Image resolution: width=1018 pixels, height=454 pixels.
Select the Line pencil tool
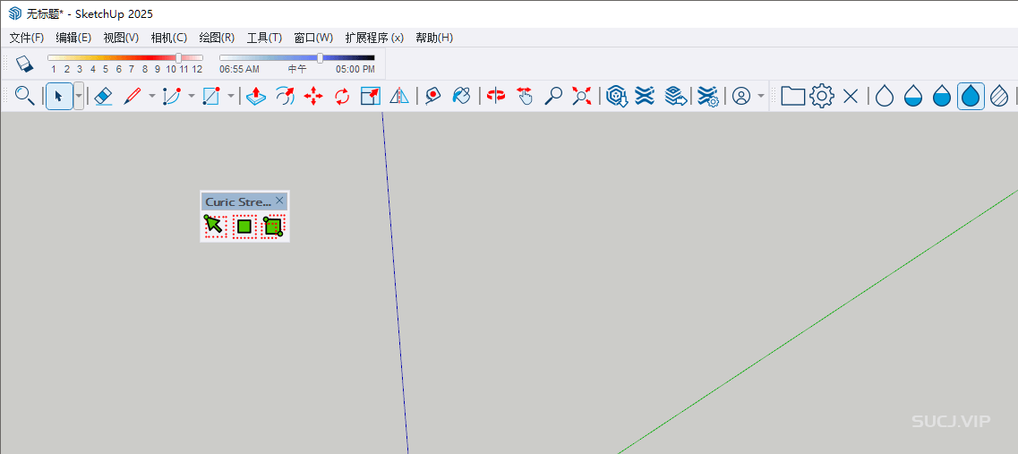point(132,96)
